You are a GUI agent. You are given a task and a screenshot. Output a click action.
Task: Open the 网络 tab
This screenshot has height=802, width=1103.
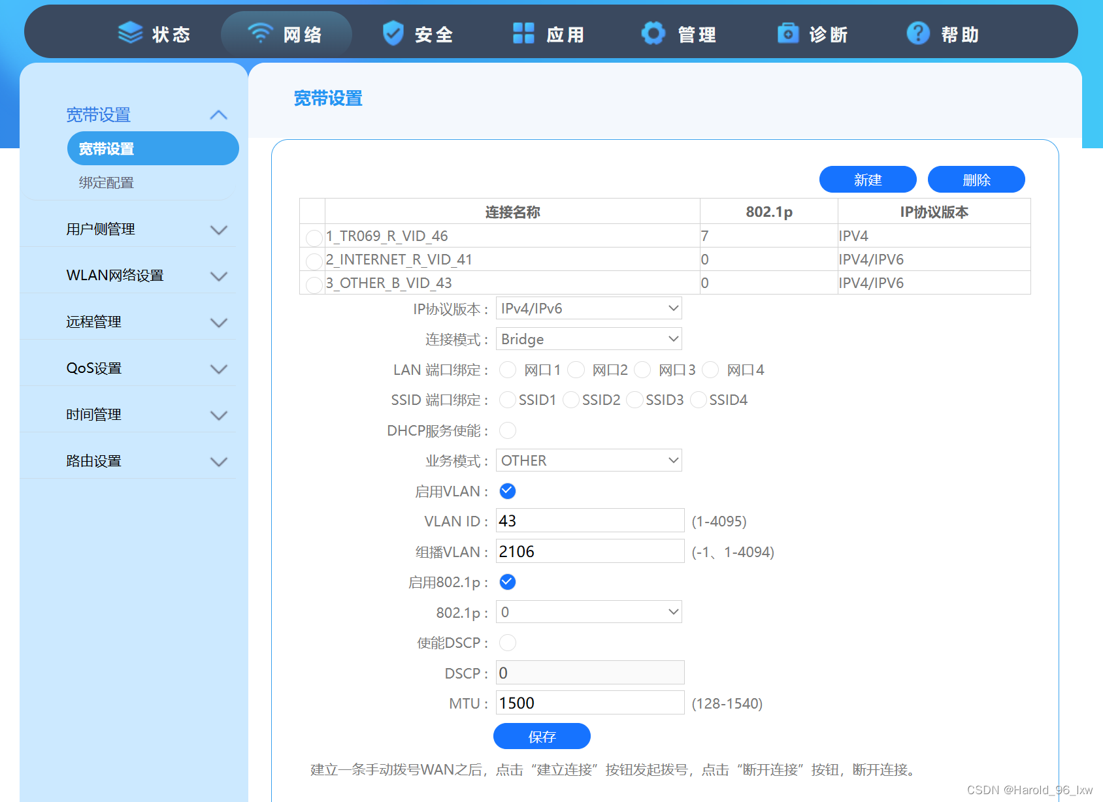click(286, 34)
